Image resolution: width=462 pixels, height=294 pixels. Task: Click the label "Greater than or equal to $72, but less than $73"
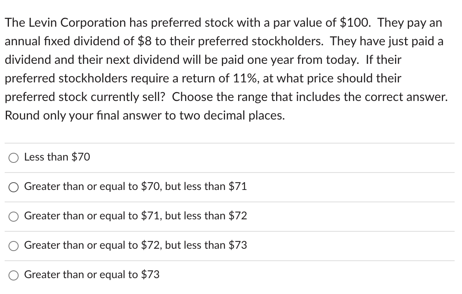pos(135,245)
